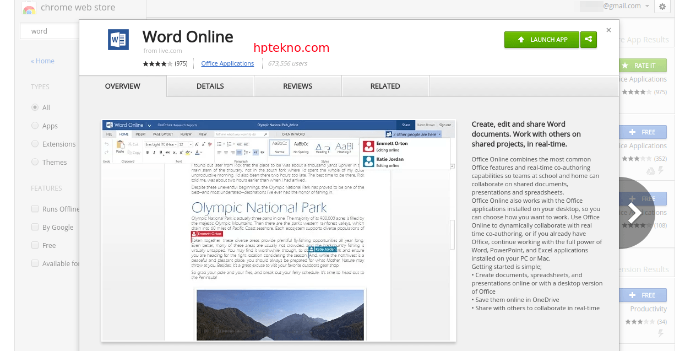The height and width of the screenshot is (351, 685).
Task: Select the Heading 1 style in preview
Action: tap(323, 147)
